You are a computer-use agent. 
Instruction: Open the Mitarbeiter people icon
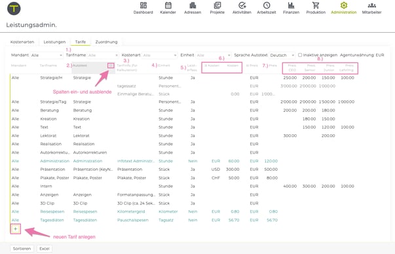[x=371, y=5]
